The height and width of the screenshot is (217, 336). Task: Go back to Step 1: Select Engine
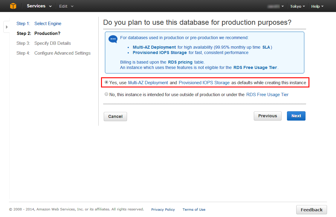tap(39, 24)
